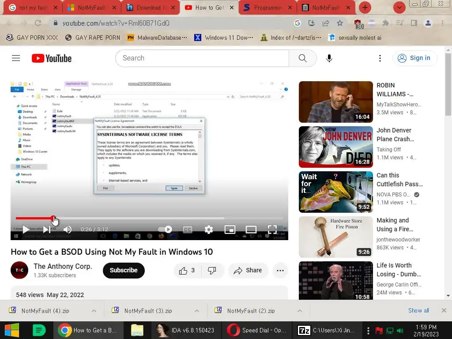Enter fullscreen mode
Image resolution: width=452 pixels, height=339 pixels.
click(x=272, y=230)
